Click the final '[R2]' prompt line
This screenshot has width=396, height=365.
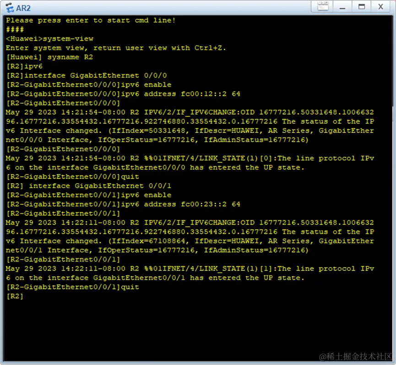pos(15,296)
